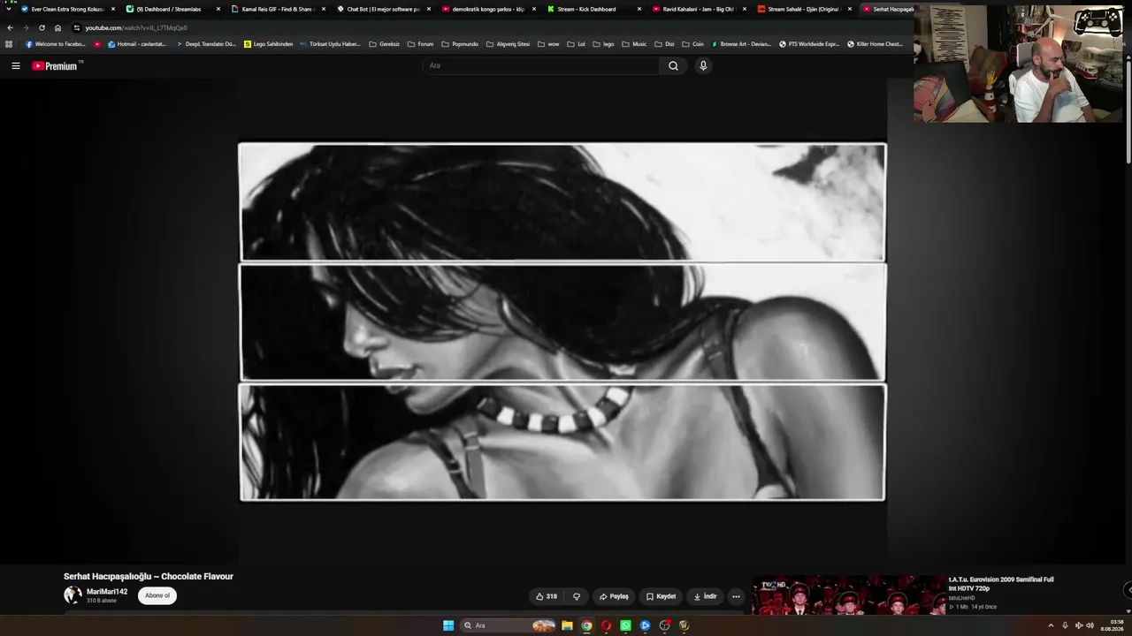Switch to Ever Clean Extra Strong tab

pos(67,9)
